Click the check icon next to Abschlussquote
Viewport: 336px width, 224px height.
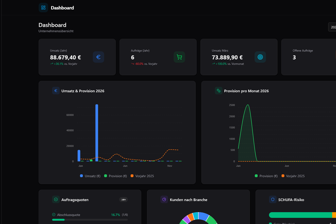click(54, 215)
